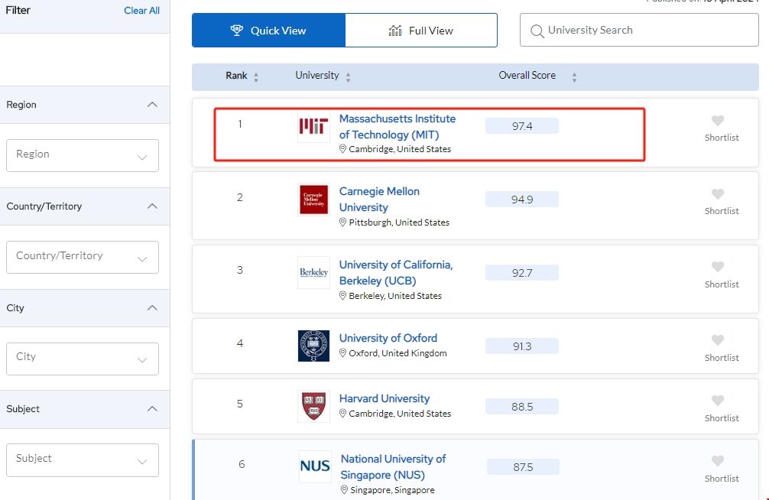Sort the list by Rank arrows
The image size is (769, 500).
(256, 76)
